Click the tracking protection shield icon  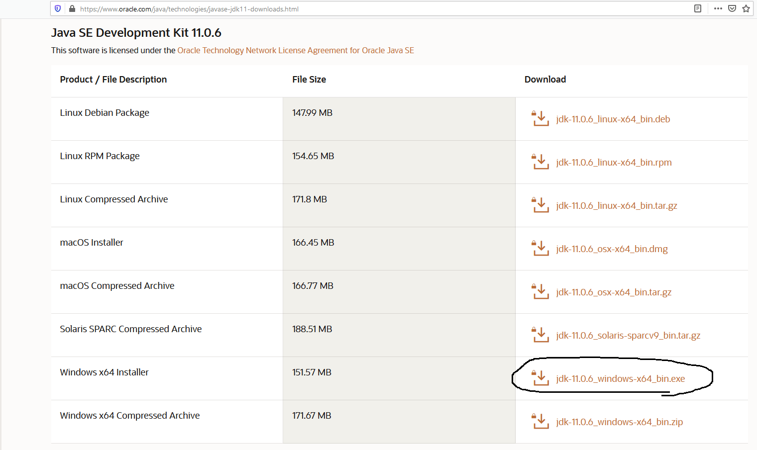(x=58, y=8)
